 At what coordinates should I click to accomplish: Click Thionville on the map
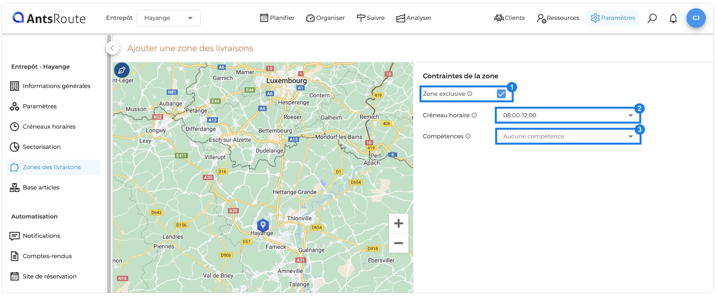(299, 218)
